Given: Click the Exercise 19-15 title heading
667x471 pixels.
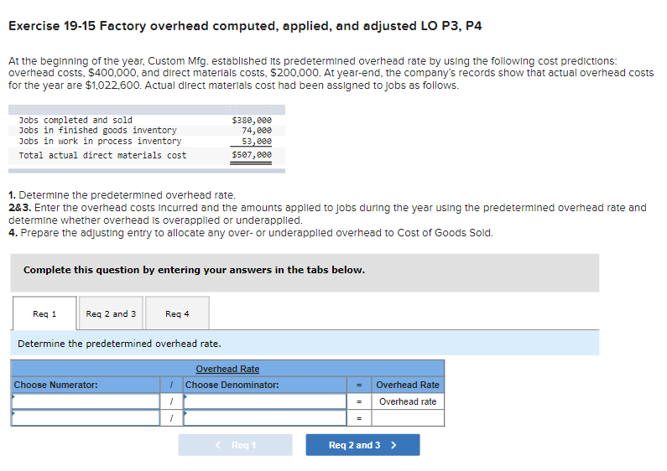Looking at the screenshot, I should 245,26.
